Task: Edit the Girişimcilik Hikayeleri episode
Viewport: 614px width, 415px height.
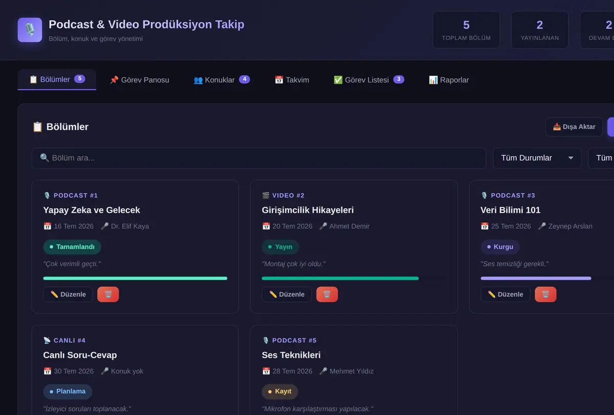Action: coord(287,294)
